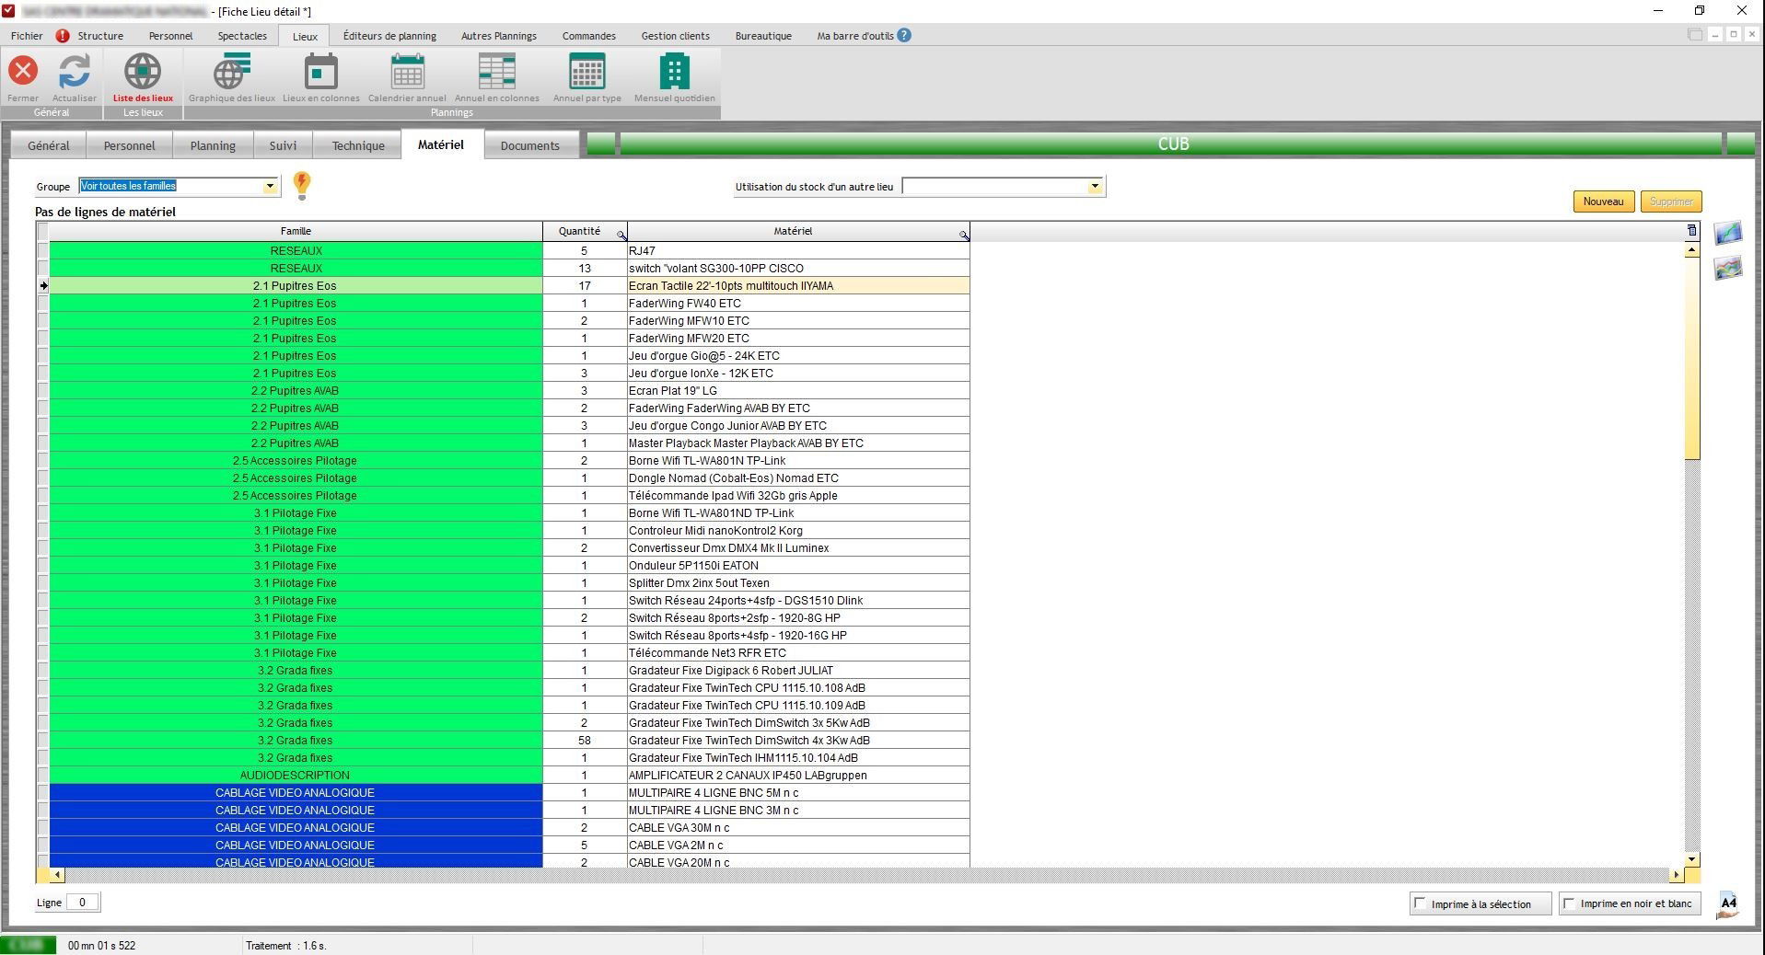
Task: Open the Commandes menu
Action: coord(589,36)
